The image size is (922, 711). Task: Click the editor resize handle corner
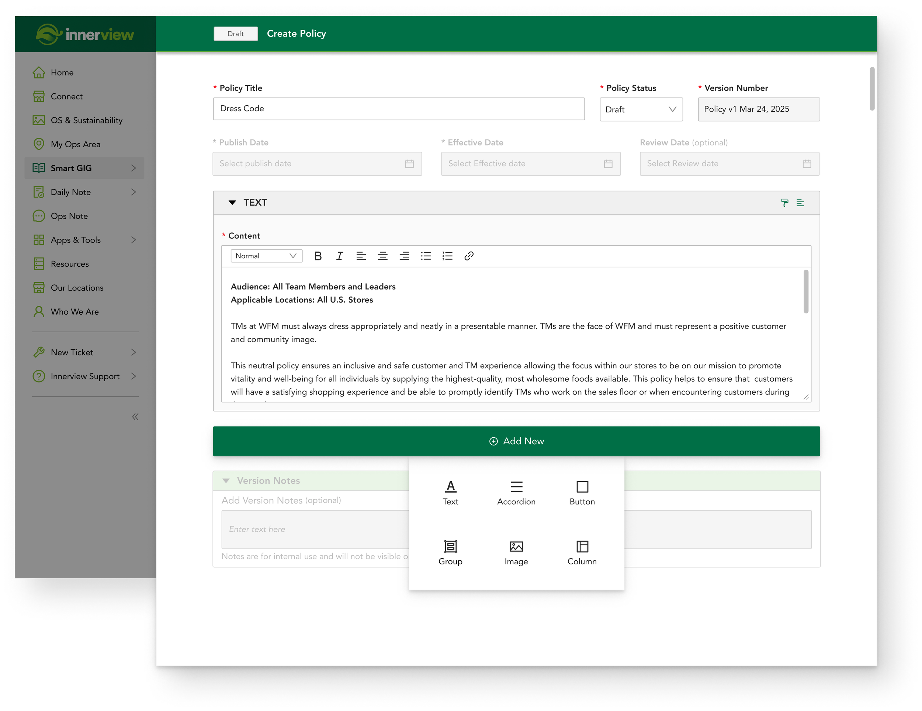pyautogui.click(x=805, y=397)
